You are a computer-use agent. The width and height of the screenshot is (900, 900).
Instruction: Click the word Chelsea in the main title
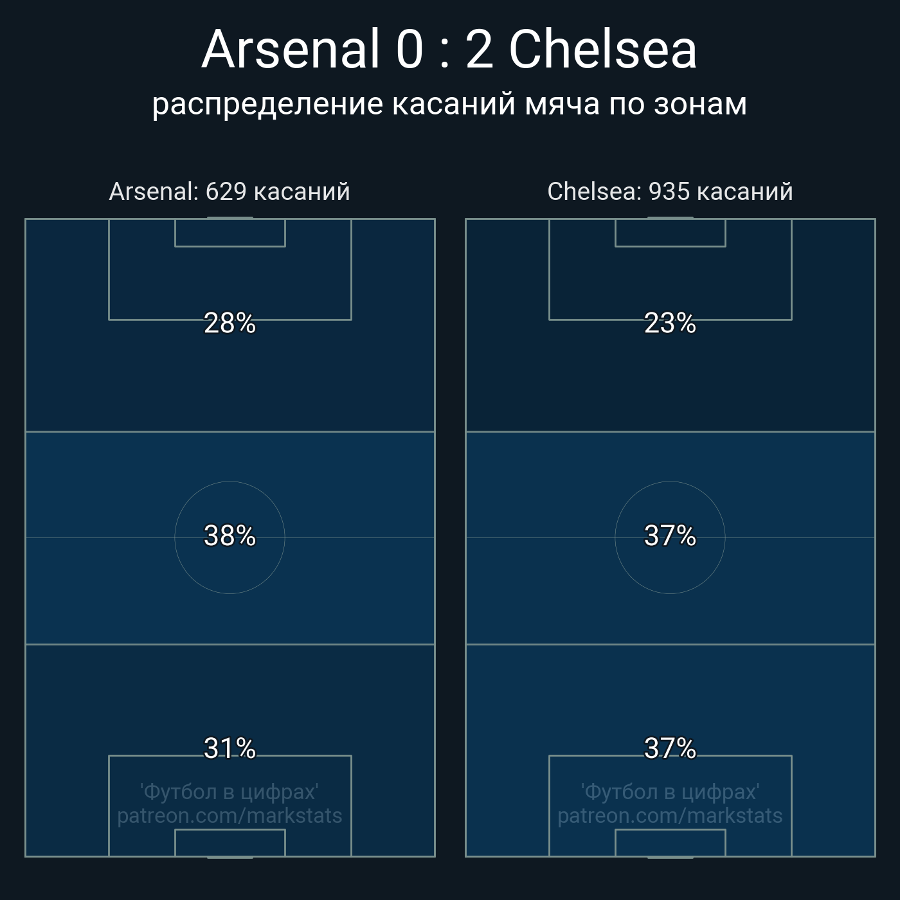[602, 50]
